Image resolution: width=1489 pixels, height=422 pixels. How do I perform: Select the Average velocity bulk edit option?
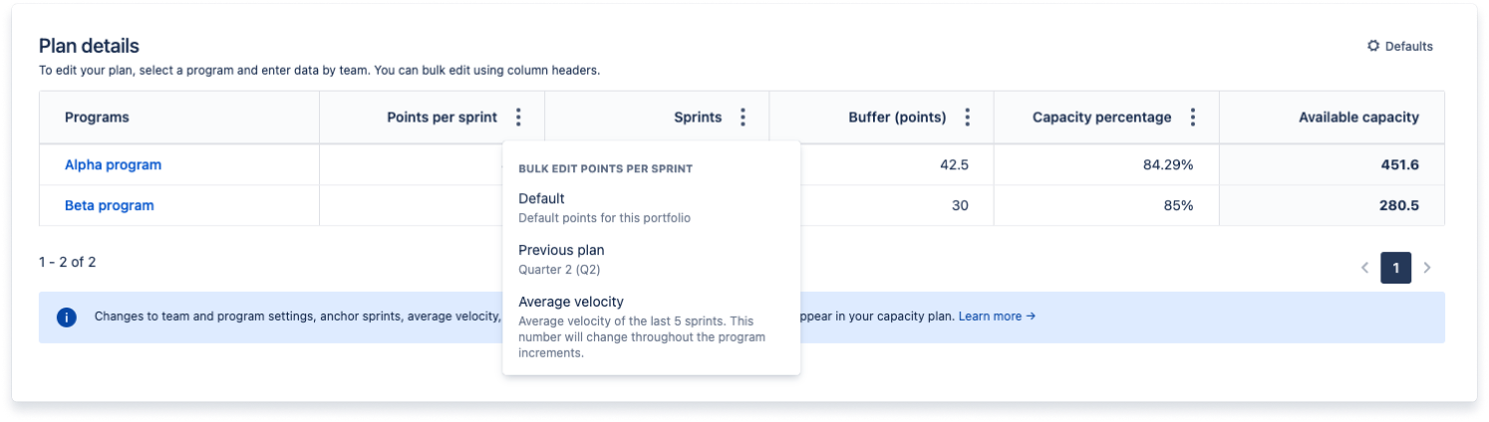(x=652, y=325)
